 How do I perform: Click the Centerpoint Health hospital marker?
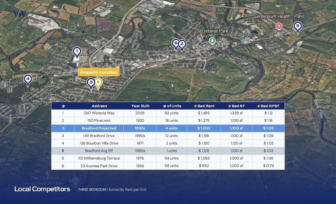pos(279,26)
